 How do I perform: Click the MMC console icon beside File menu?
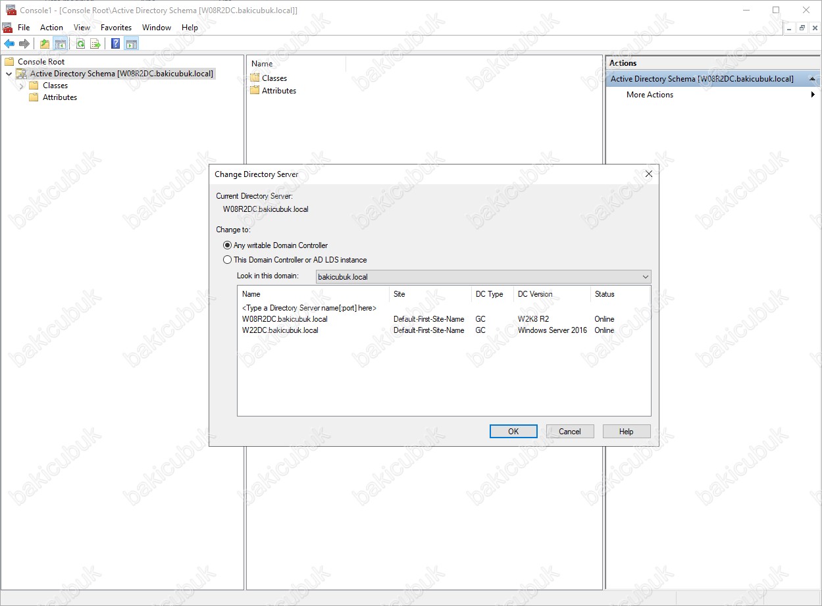pyautogui.click(x=7, y=28)
